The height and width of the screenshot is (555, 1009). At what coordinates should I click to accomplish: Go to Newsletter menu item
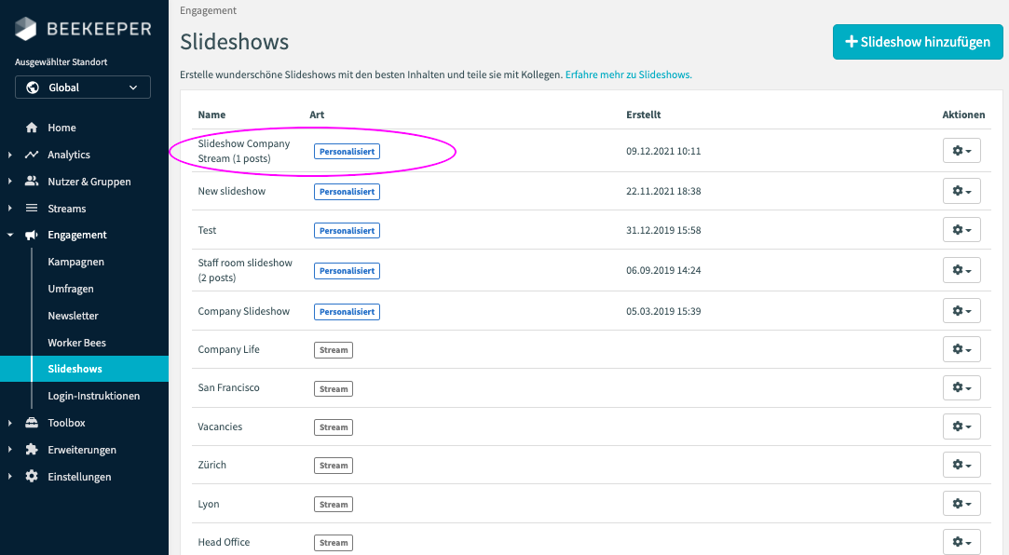point(73,316)
